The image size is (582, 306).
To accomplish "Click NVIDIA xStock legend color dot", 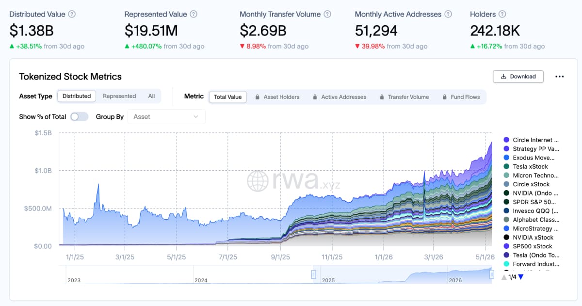I will tap(506, 238).
